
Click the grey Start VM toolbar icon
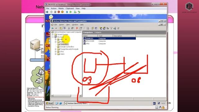click(51, 12)
